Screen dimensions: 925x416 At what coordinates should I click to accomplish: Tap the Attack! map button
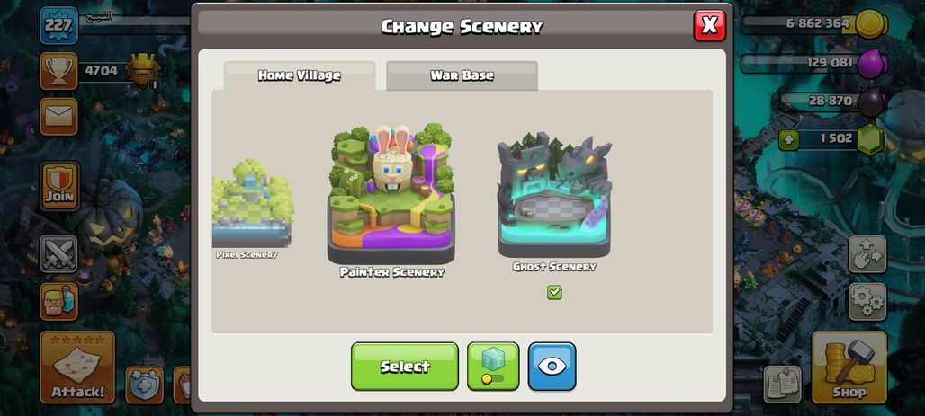[x=77, y=367]
